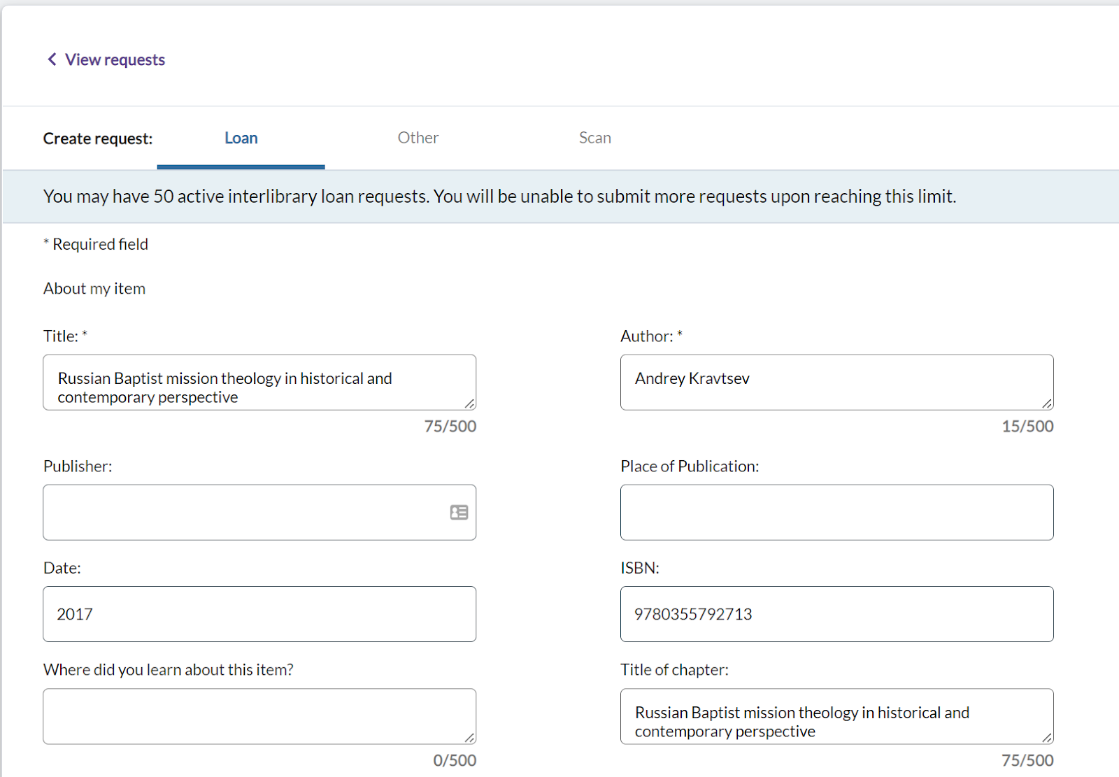Focus the Place of Publication field
This screenshot has width=1119, height=777.
click(x=836, y=513)
